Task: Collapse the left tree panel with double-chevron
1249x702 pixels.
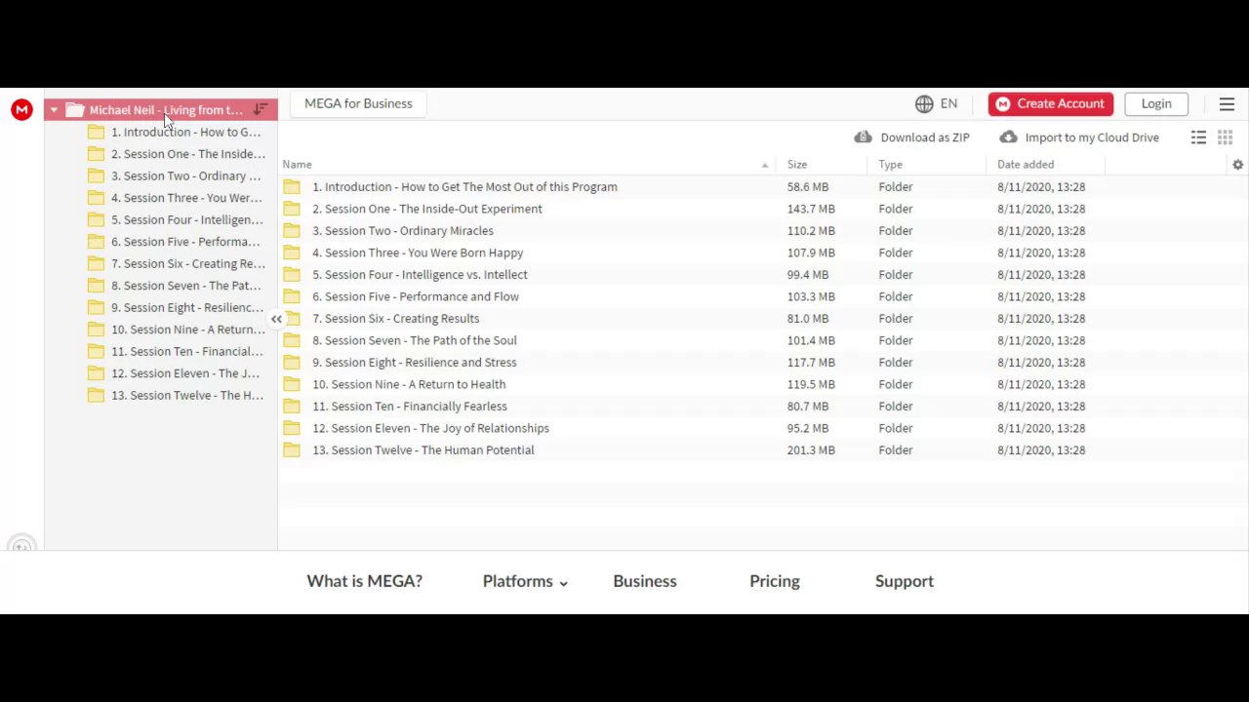Action: pyautogui.click(x=276, y=320)
